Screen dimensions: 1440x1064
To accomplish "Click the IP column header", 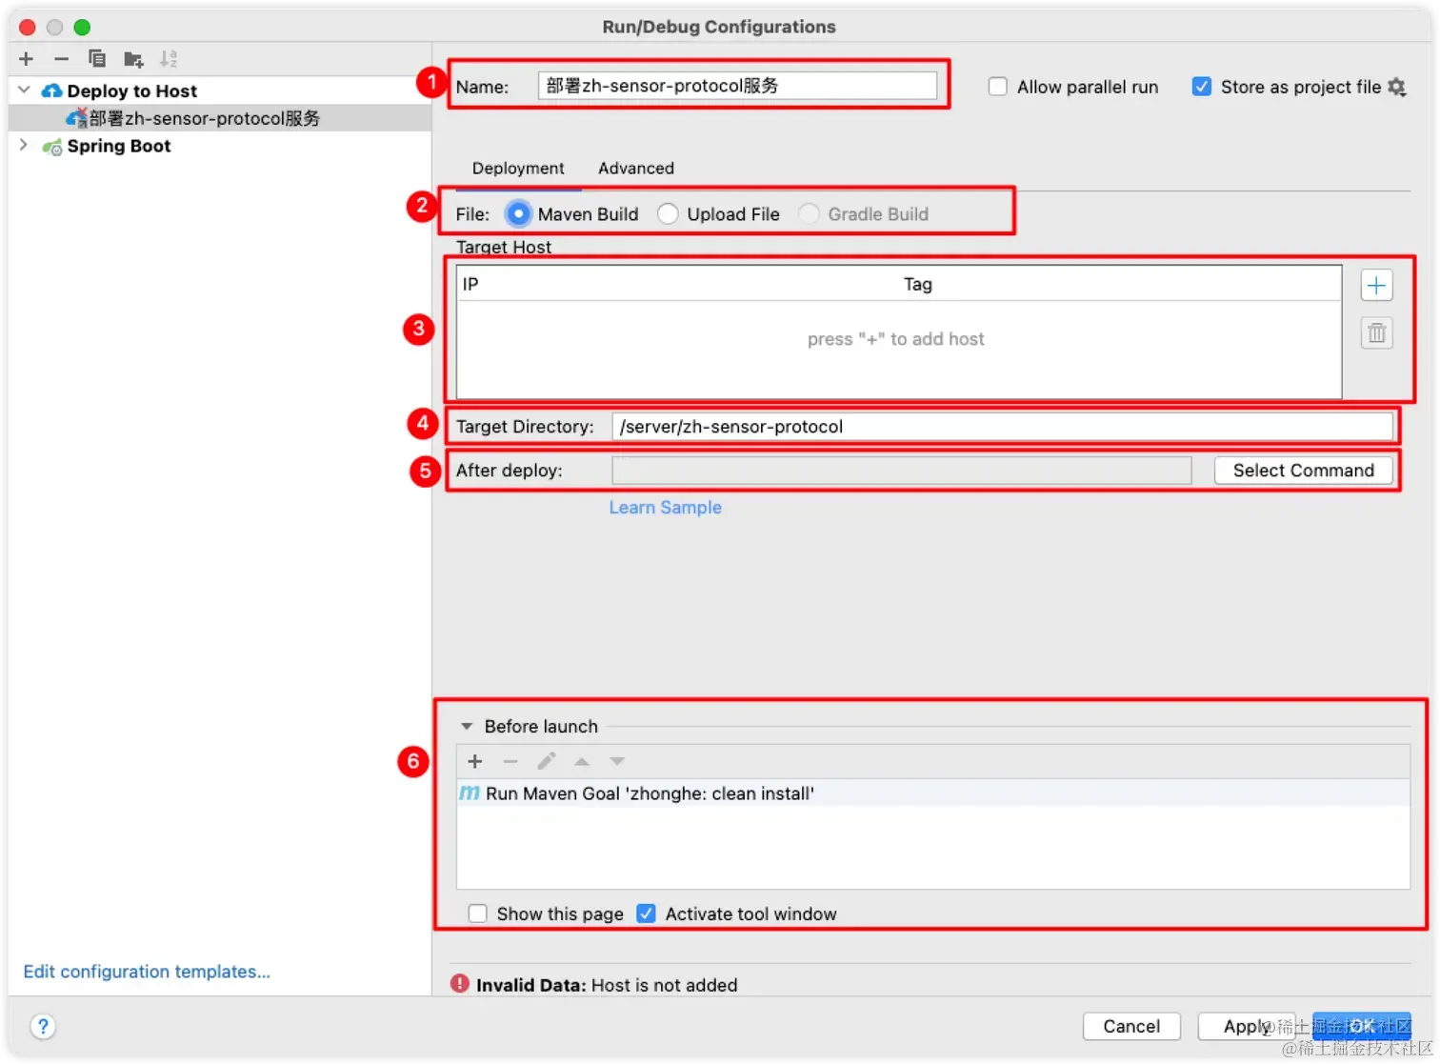I will pos(470,284).
